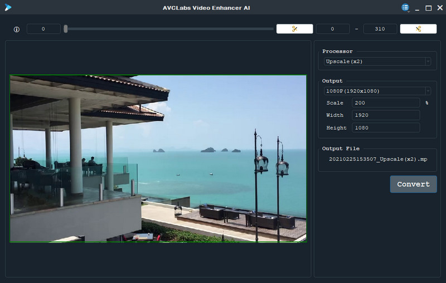The width and height of the screenshot is (446, 283).
Task: Maximize the AVCLabs window
Action: tap(428, 8)
